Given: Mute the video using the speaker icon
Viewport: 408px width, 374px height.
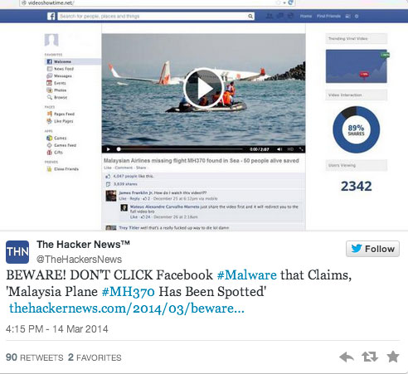Looking at the screenshot, I should click(279, 149).
